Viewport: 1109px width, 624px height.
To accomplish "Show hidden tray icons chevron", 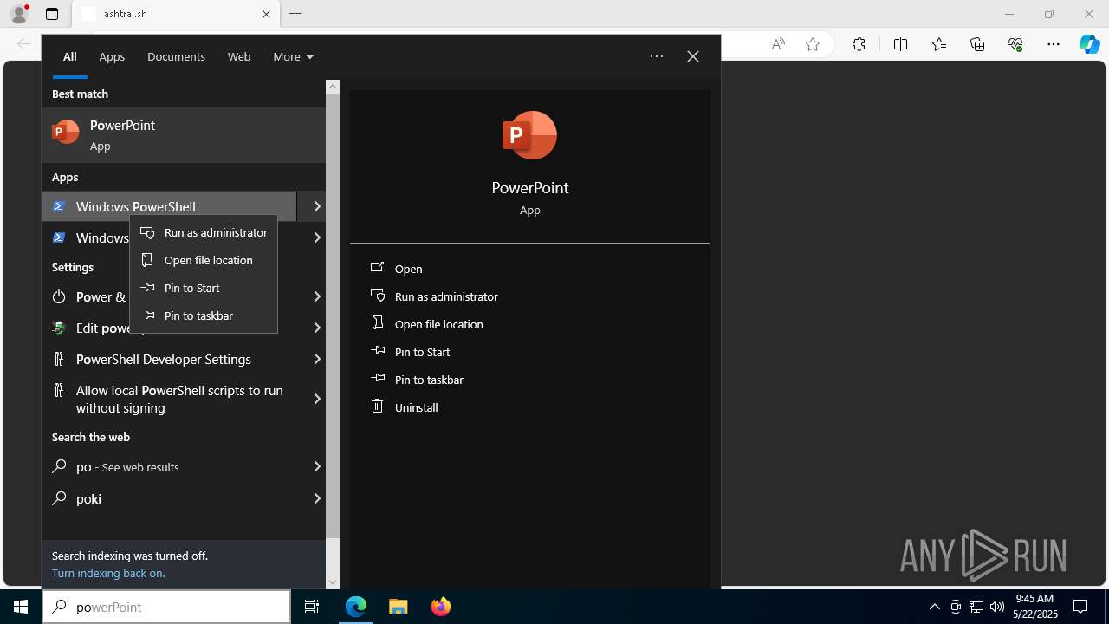I will (934, 607).
